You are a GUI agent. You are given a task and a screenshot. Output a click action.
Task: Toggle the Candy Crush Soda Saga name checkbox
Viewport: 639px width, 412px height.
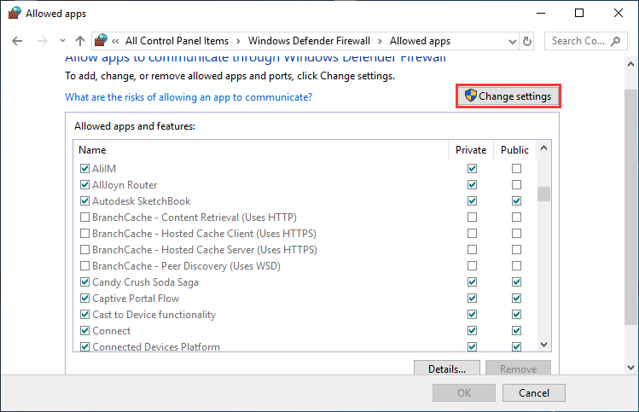[84, 282]
